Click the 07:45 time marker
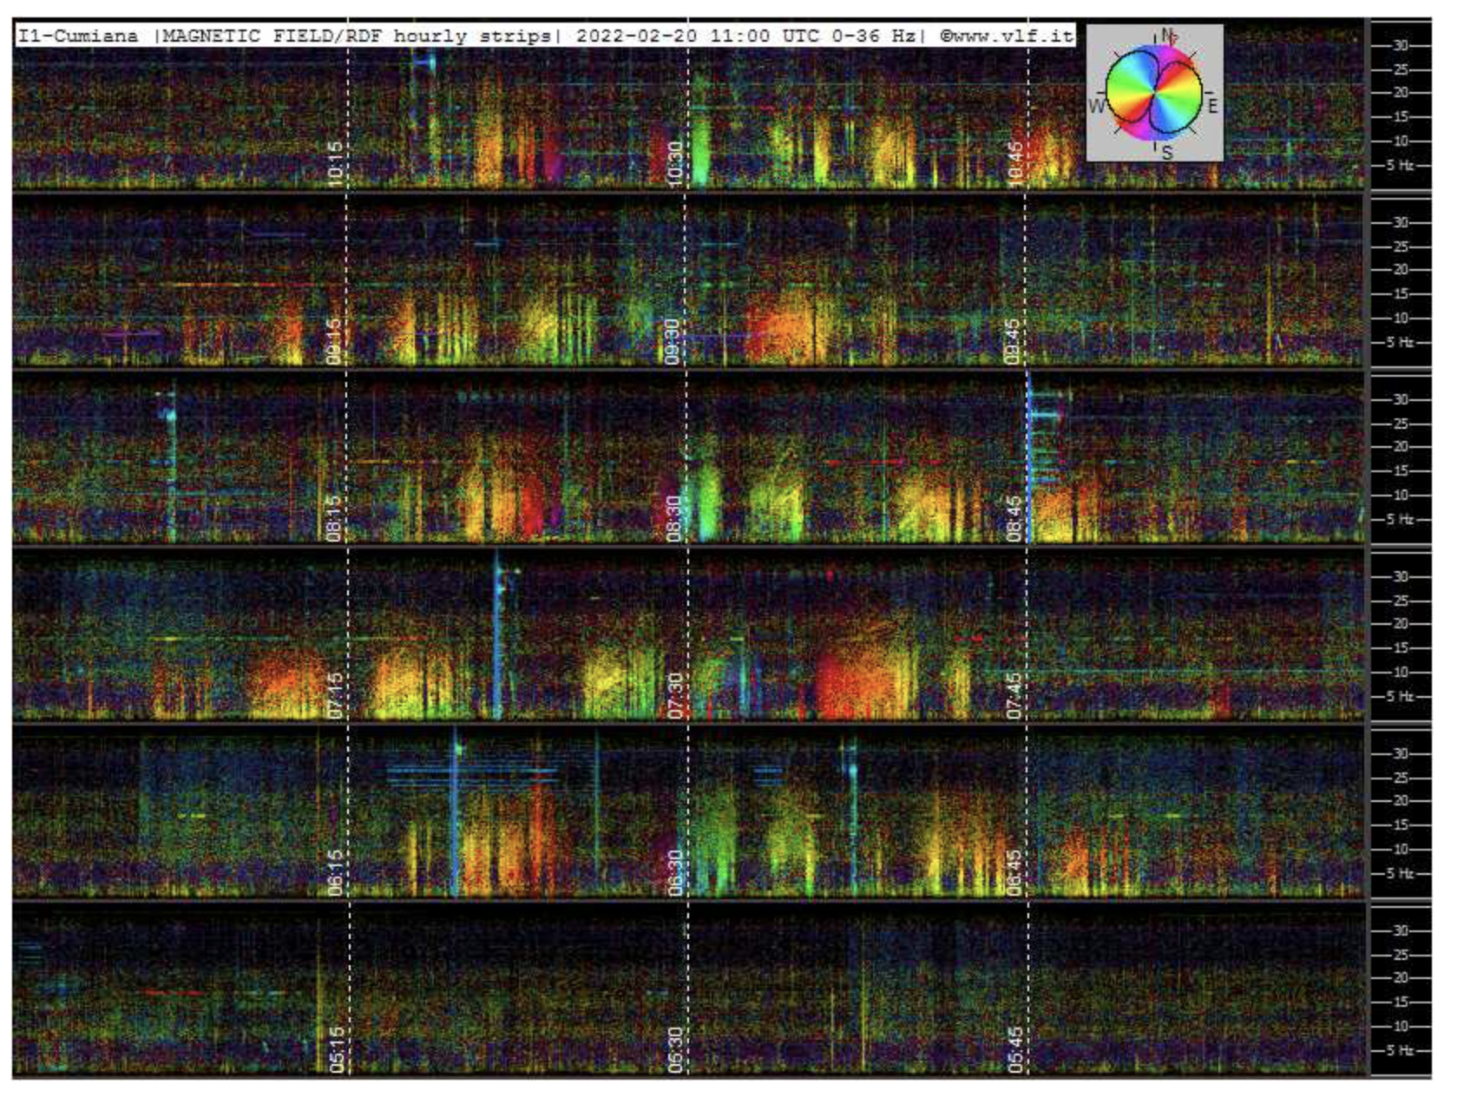The height and width of the screenshot is (1104, 1477). pyautogui.click(x=1015, y=695)
